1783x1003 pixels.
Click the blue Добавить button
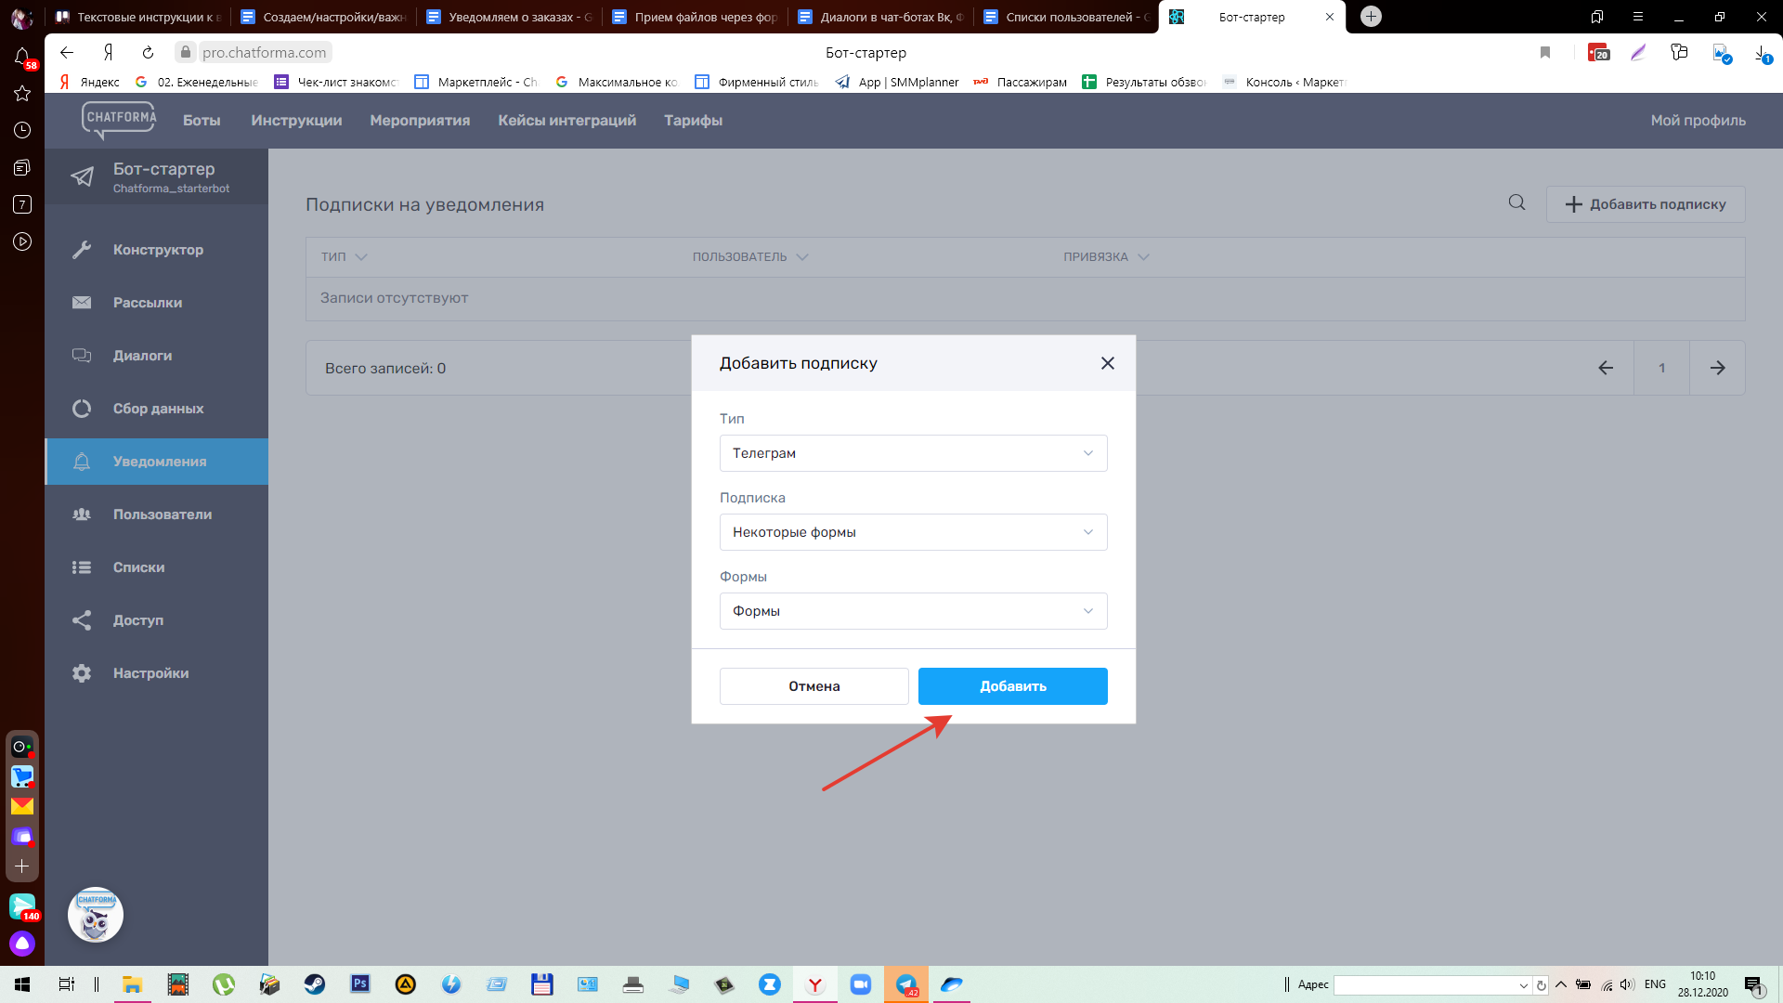tap(1012, 686)
